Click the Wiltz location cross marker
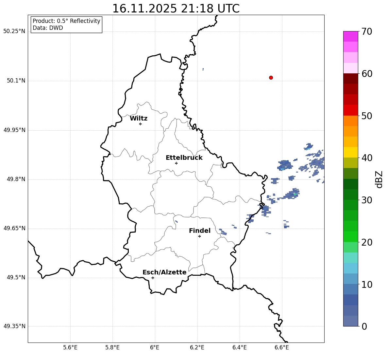Image resolution: width=387 pixels, height=354 pixels. pos(141,124)
